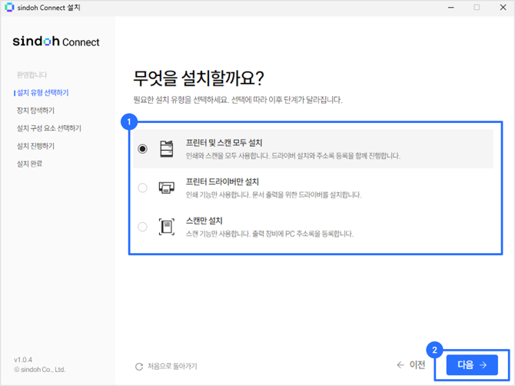
Task: Click the printer icon for 프린터 드라이버만 설치
Action: 167,188
